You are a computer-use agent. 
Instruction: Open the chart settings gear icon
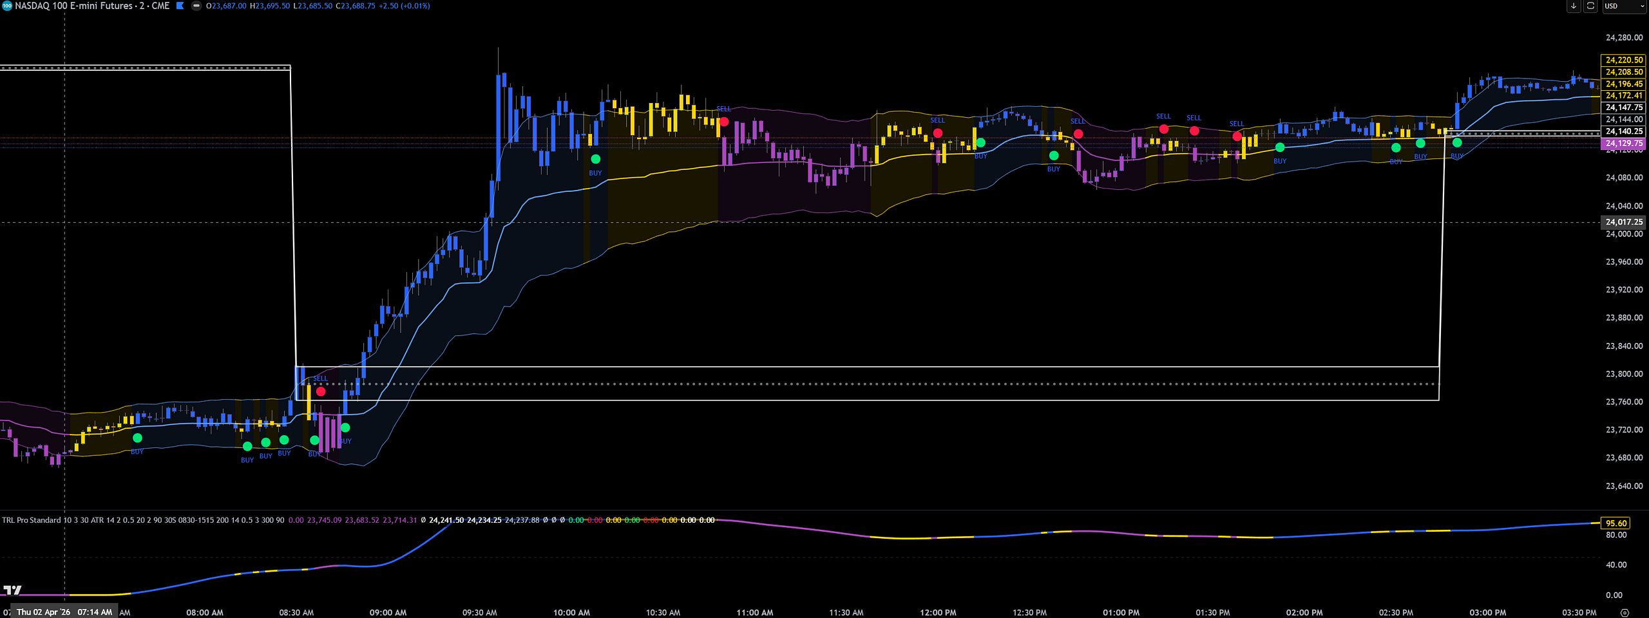tap(1625, 612)
